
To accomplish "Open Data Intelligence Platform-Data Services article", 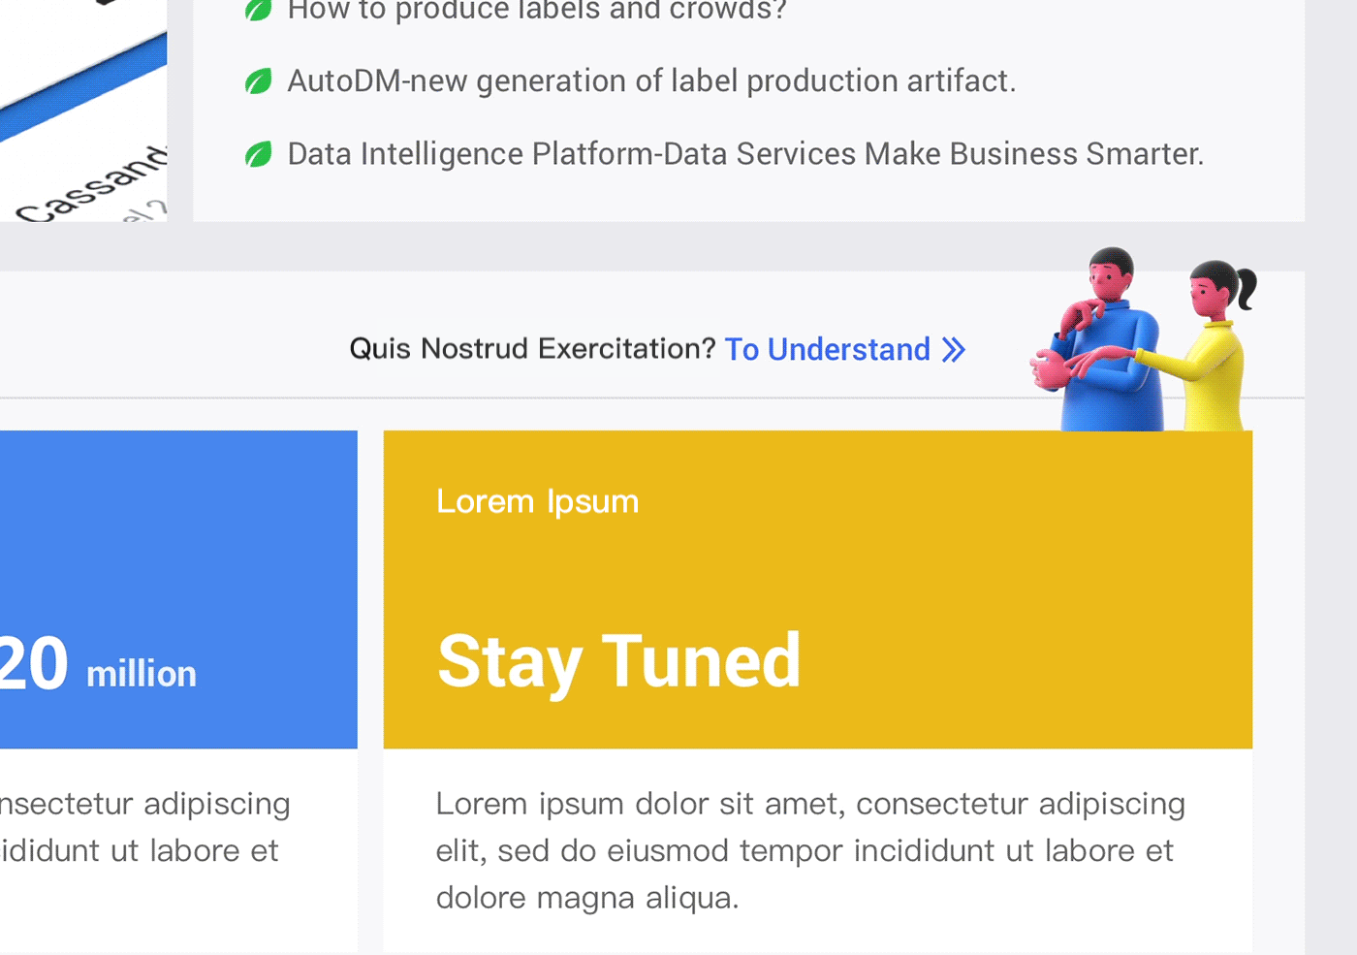I will coord(745,154).
